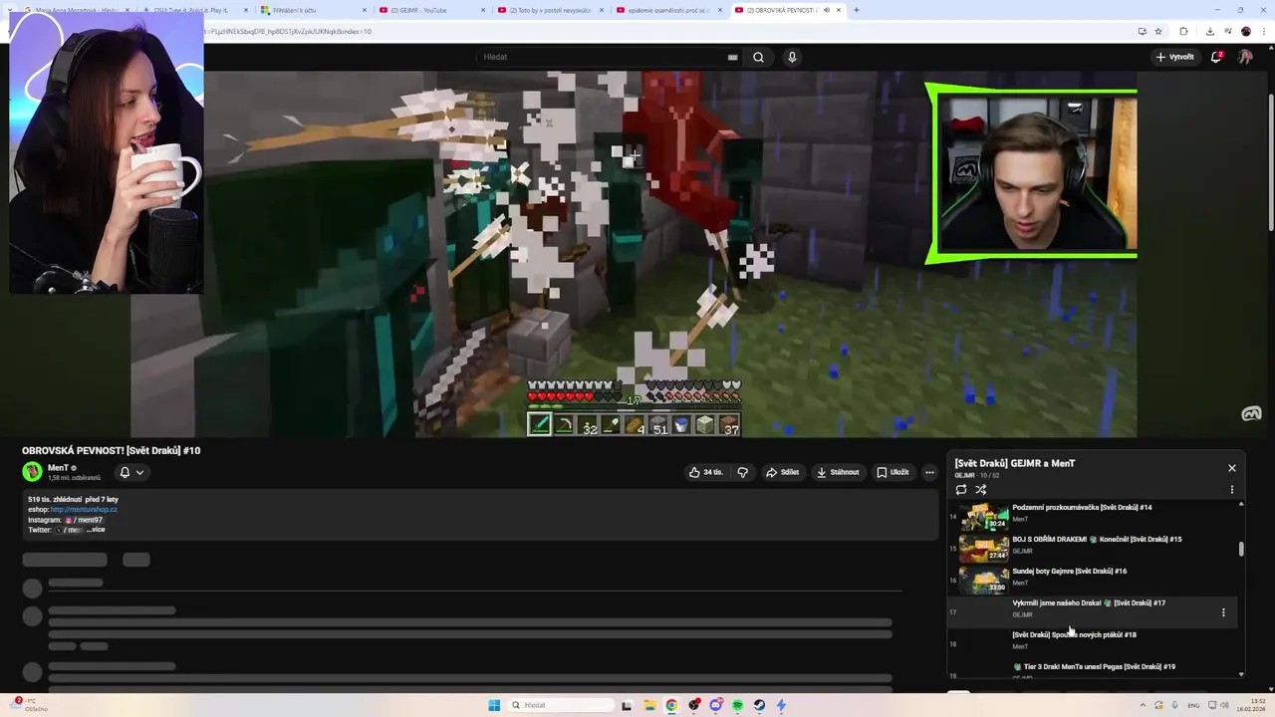Image resolution: width=1275 pixels, height=717 pixels.
Task: Open the MenT channel avatar
Action: (32, 472)
